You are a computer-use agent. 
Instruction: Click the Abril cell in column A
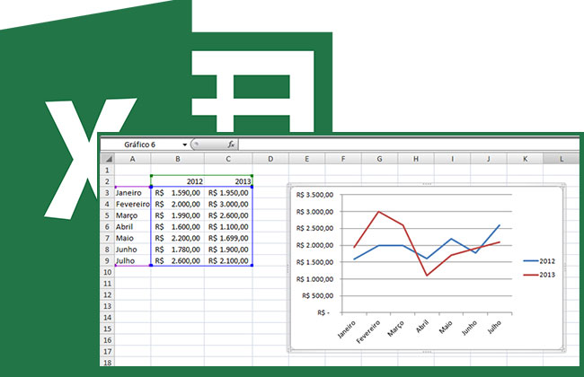click(x=133, y=226)
